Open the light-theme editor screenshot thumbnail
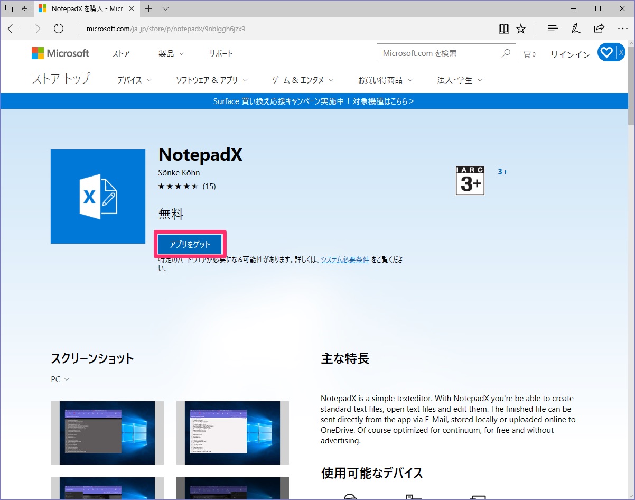Image resolution: width=635 pixels, height=500 pixels. coord(232,433)
